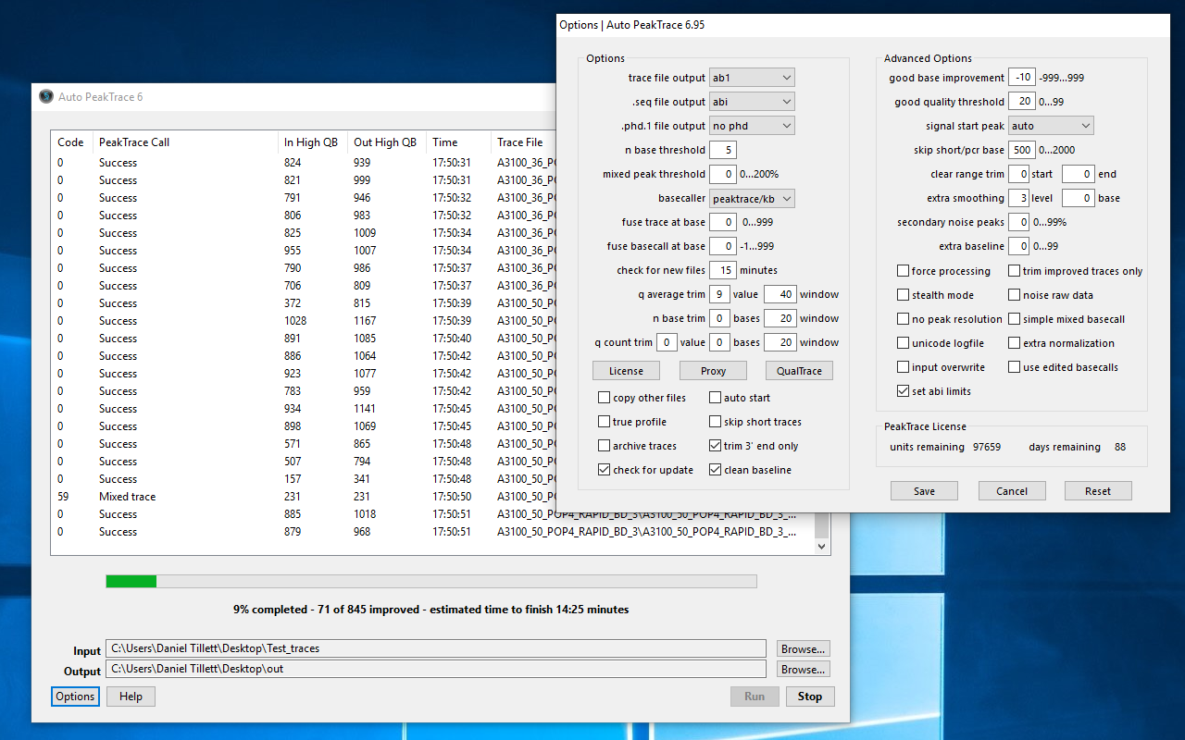Expand the signal start peak dropdown
Image resolution: width=1185 pixels, height=740 pixels.
1051,126
